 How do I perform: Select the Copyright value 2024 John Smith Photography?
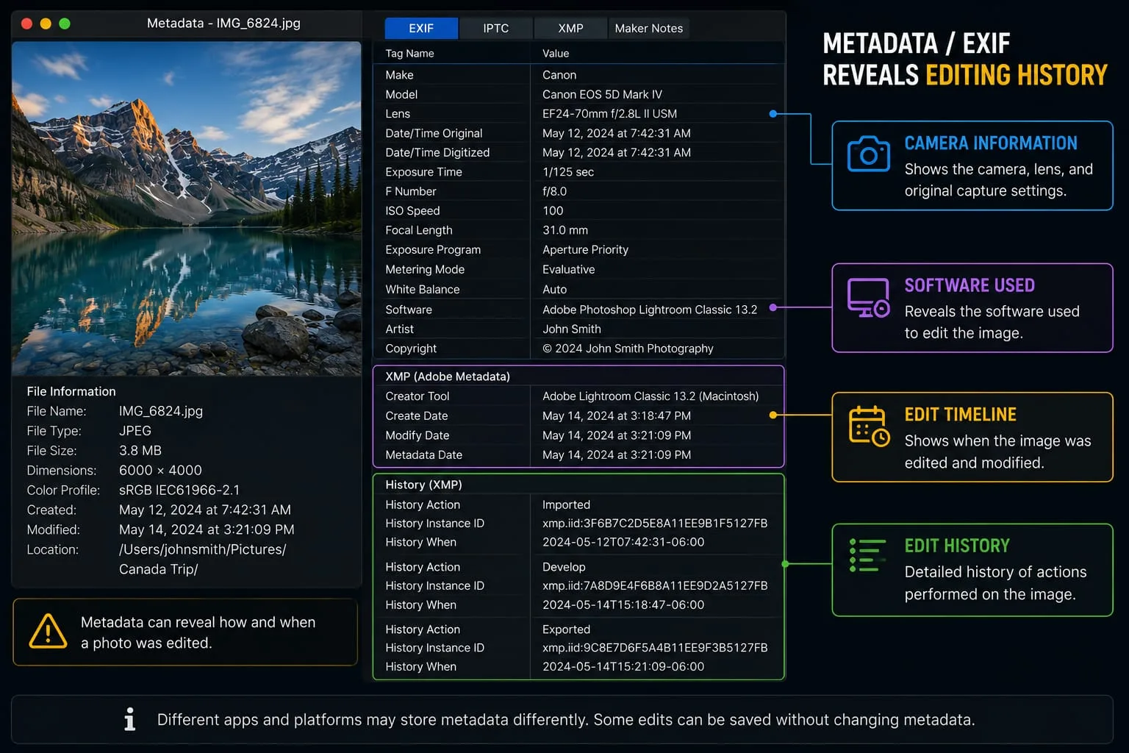point(628,349)
